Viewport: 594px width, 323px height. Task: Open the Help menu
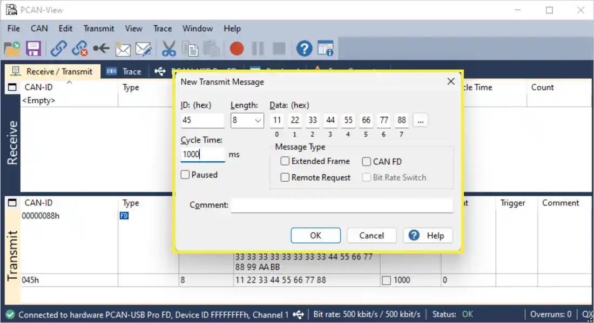(232, 29)
